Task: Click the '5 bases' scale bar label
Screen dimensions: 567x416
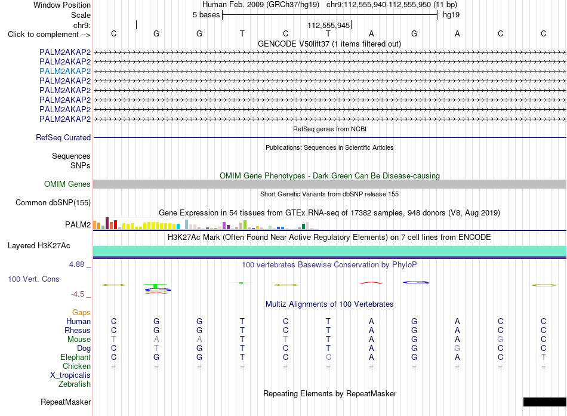Action: tap(206, 15)
